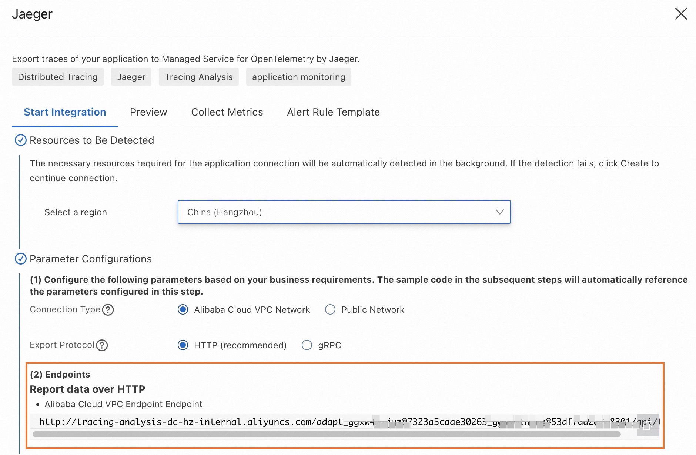
Task: Click the Connection Type help icon
Action: (108, 310)
